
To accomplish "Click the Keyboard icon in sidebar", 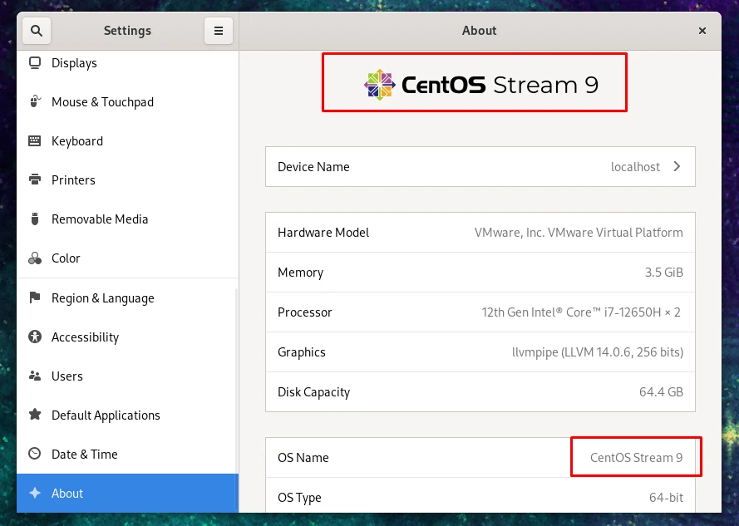I will [x=35, y=141].
